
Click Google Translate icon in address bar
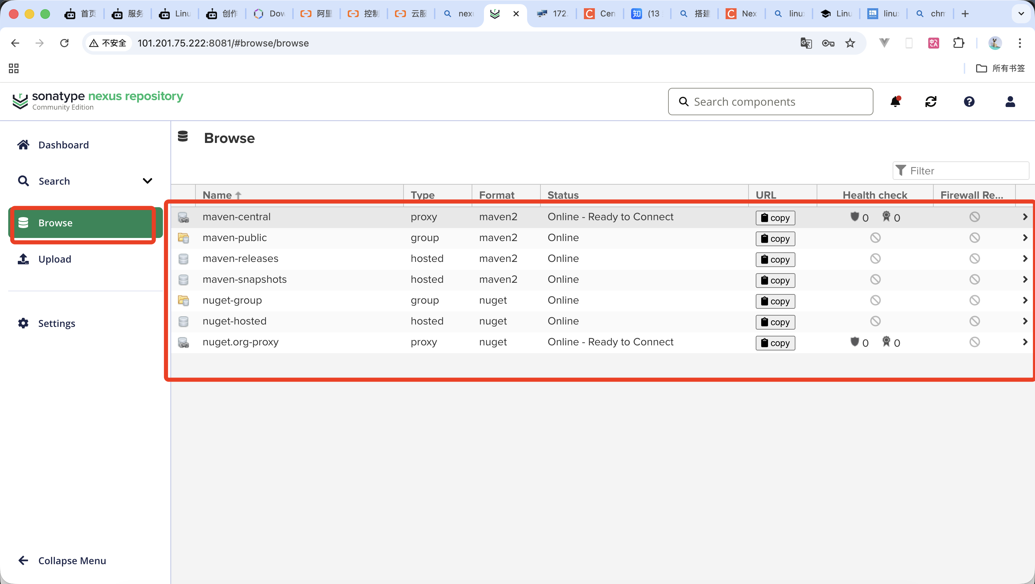(806, 43)
